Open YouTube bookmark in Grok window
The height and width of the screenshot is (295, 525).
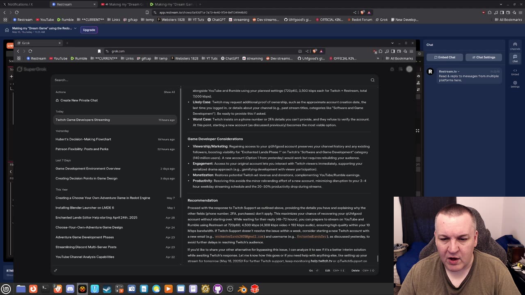[x=58, y=59]
